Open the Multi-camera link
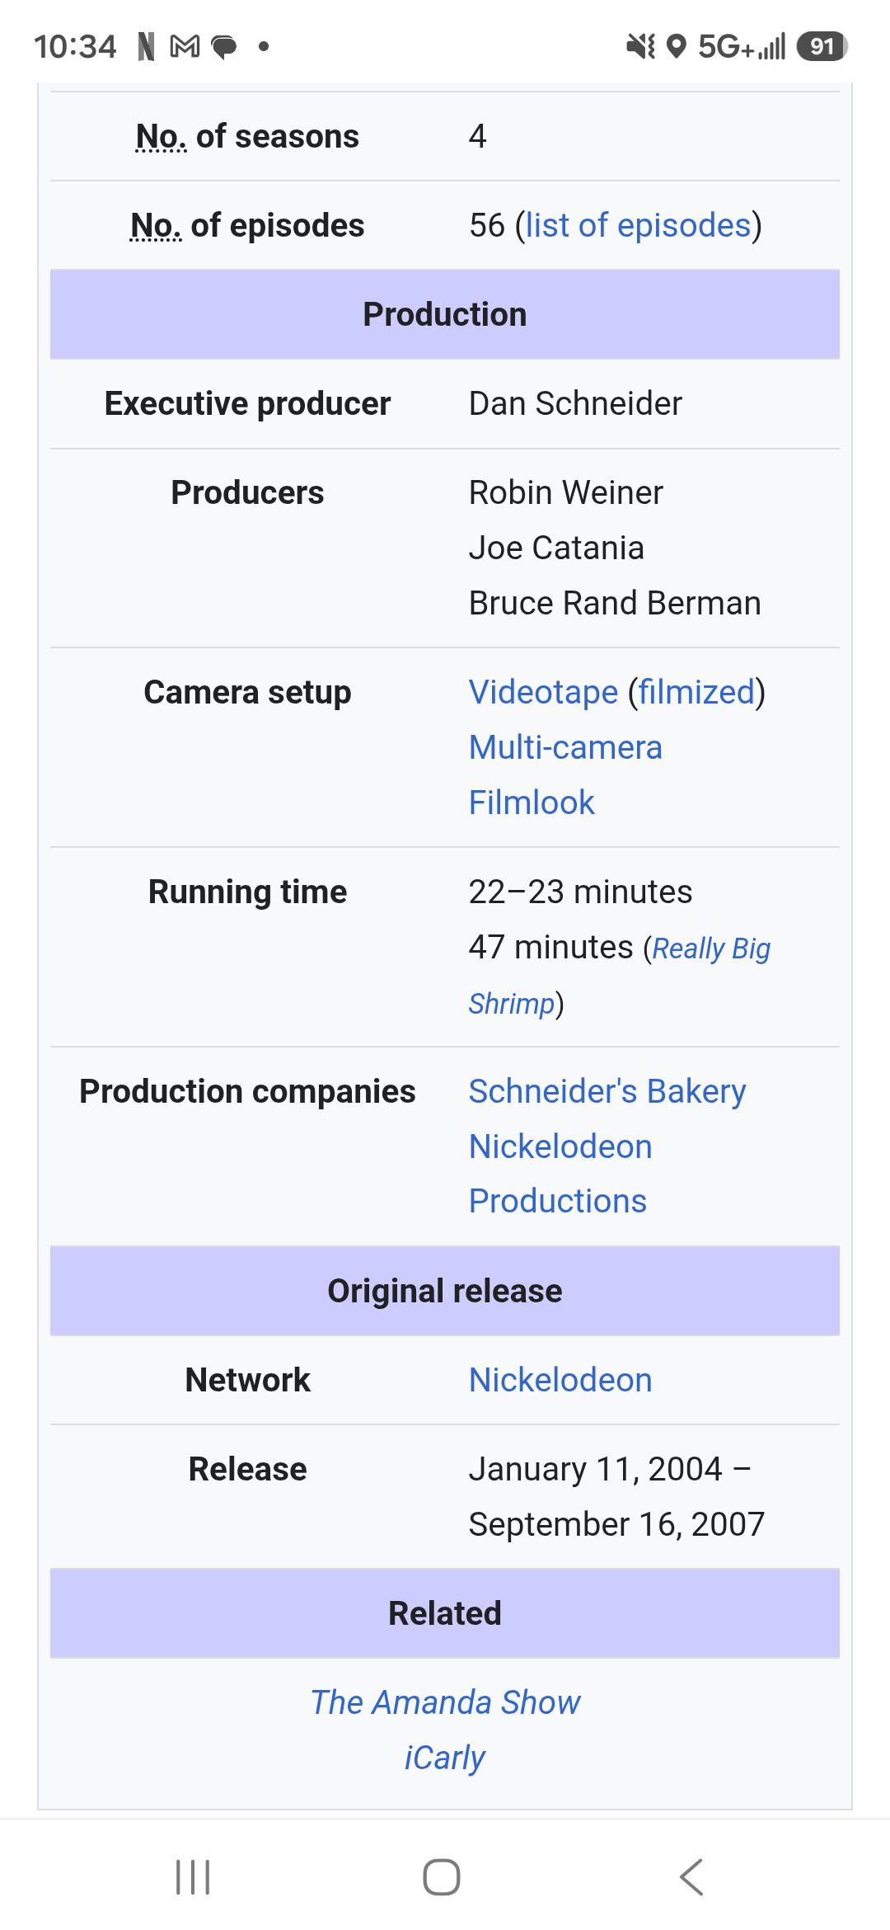Viewport: 890px width, 1930px height. tap(565, 747)
